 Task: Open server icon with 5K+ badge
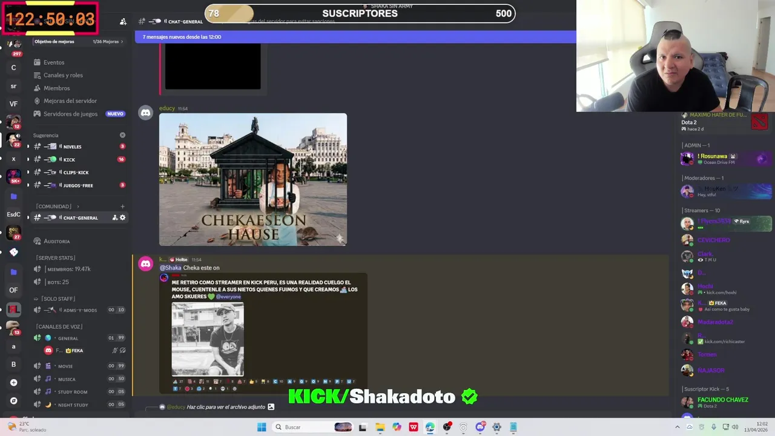[x=13, y=177]
